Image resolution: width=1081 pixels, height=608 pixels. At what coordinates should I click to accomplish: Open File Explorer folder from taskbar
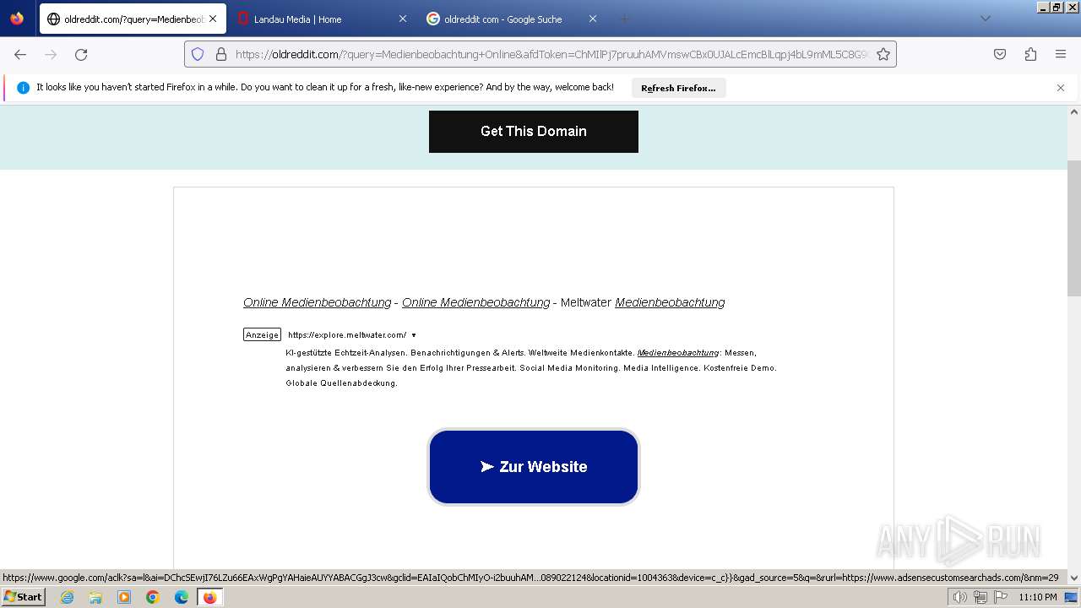pyautogui.click(x=95, y=597)
